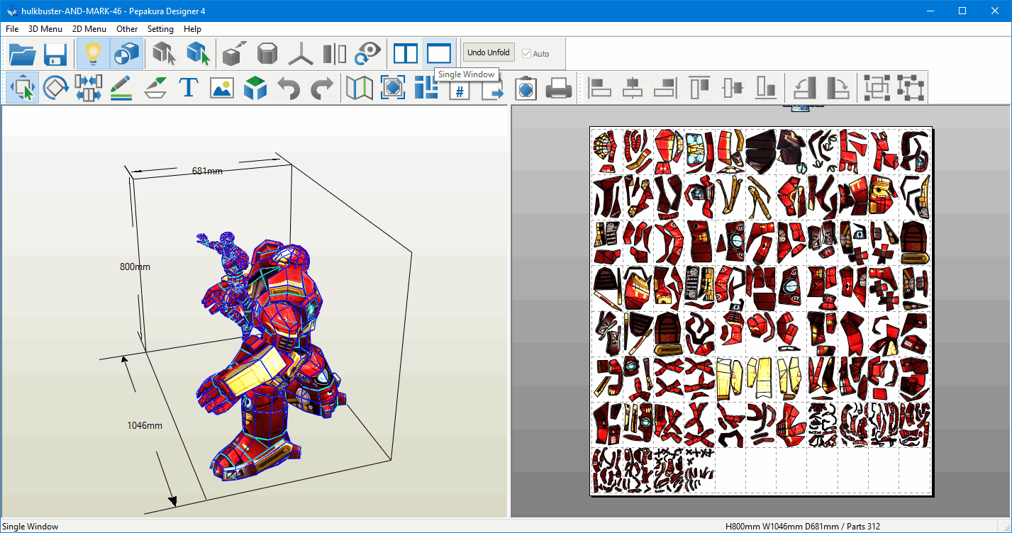Screen dimensions: 1012x533
Task: Click the pencil edit tool icon
Action: (122, 88)
